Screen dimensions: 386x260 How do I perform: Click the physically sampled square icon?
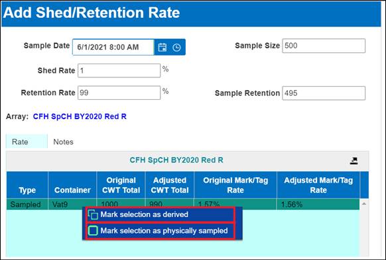pos(93,231)
